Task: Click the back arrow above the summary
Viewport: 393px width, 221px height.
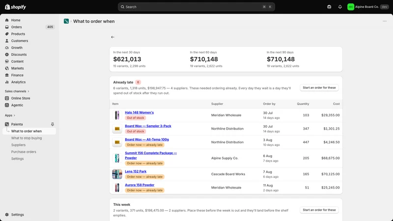Action: point(113,37)
